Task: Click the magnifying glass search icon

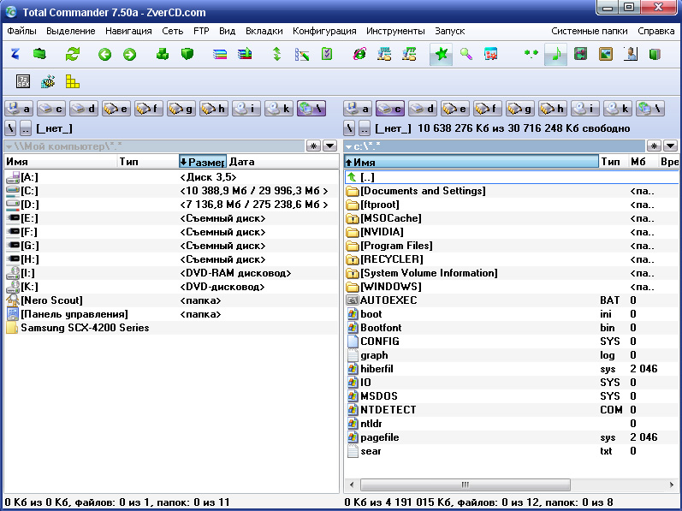Action: tap(466, 55)
